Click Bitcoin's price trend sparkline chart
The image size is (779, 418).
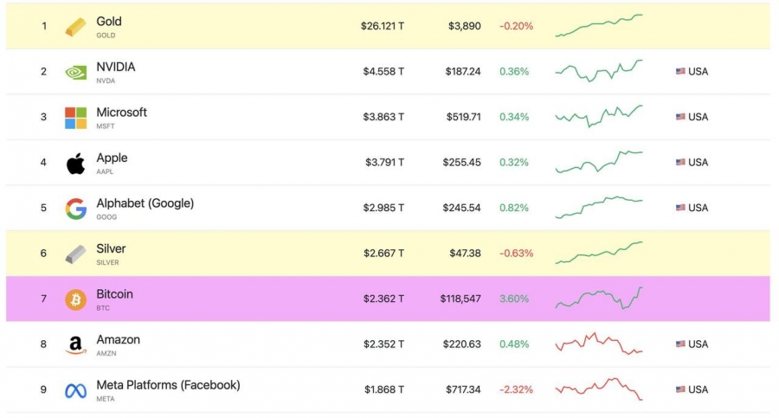coord(599,299)
